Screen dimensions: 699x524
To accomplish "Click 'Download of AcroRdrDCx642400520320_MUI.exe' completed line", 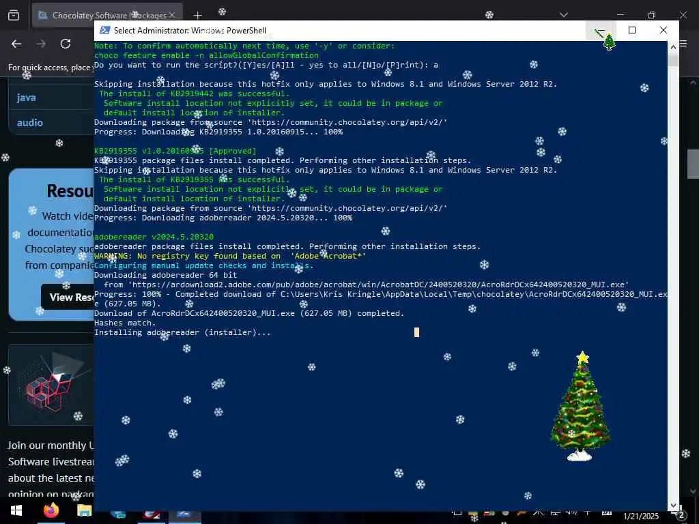I will click(x=249, y=313).
